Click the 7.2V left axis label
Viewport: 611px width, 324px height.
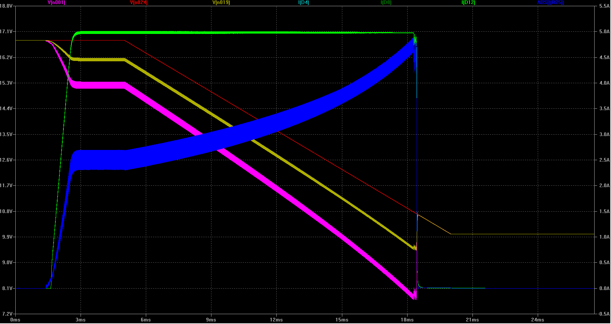click(7, 314)
